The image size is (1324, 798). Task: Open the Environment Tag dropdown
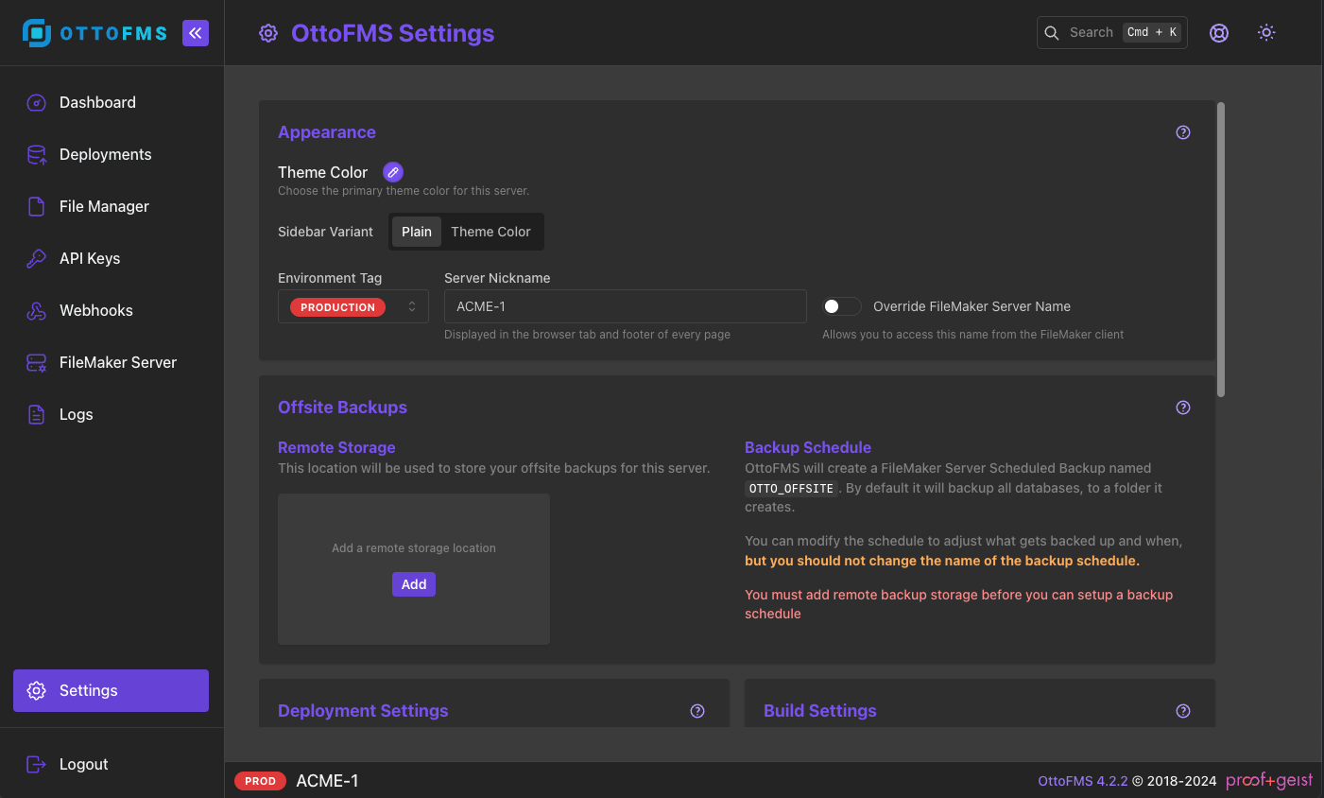point(353,306)
